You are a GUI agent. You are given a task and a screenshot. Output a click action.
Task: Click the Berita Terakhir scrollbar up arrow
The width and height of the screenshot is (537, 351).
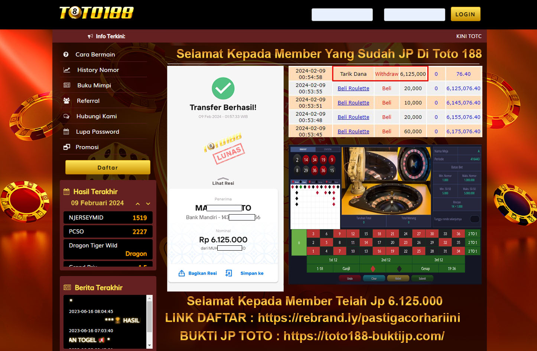click(150, 298)
